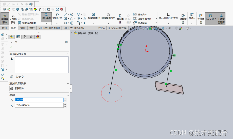Click Exit Sketch (退出草图) button
This screenshot has width=233, height=139.
click(46, 16)
